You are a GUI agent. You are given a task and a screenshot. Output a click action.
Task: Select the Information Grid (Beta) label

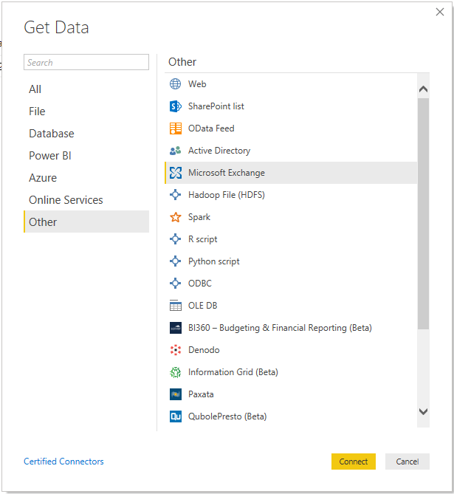[x=233, y=372]
